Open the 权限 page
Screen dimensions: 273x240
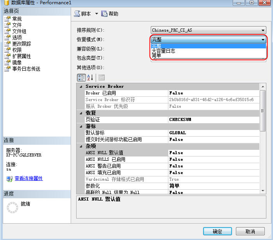[x=17, y=50]
